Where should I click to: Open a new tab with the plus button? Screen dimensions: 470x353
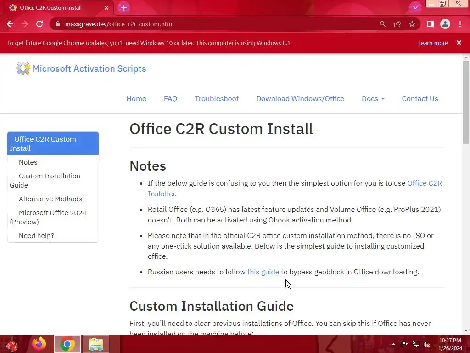124,8
